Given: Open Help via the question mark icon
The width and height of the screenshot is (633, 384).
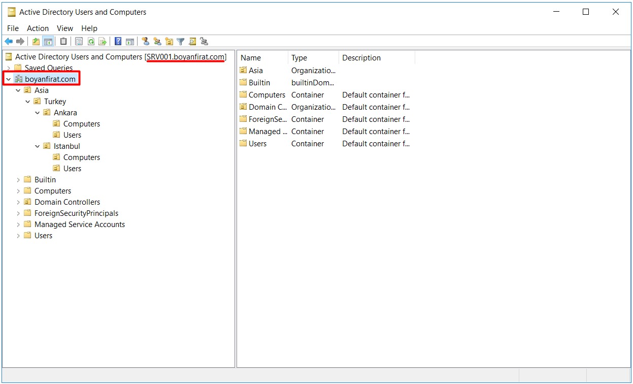Looking at the screenshot, I should tap(118, 42).
